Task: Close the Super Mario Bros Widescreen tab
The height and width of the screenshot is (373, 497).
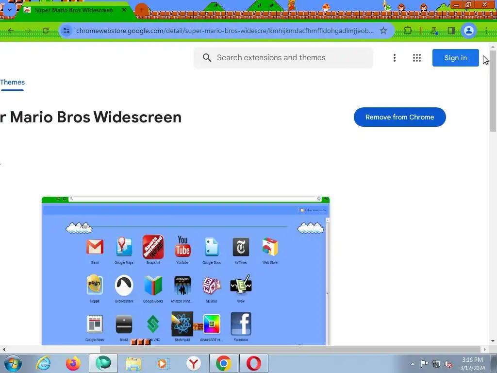Action: [124, 10]
